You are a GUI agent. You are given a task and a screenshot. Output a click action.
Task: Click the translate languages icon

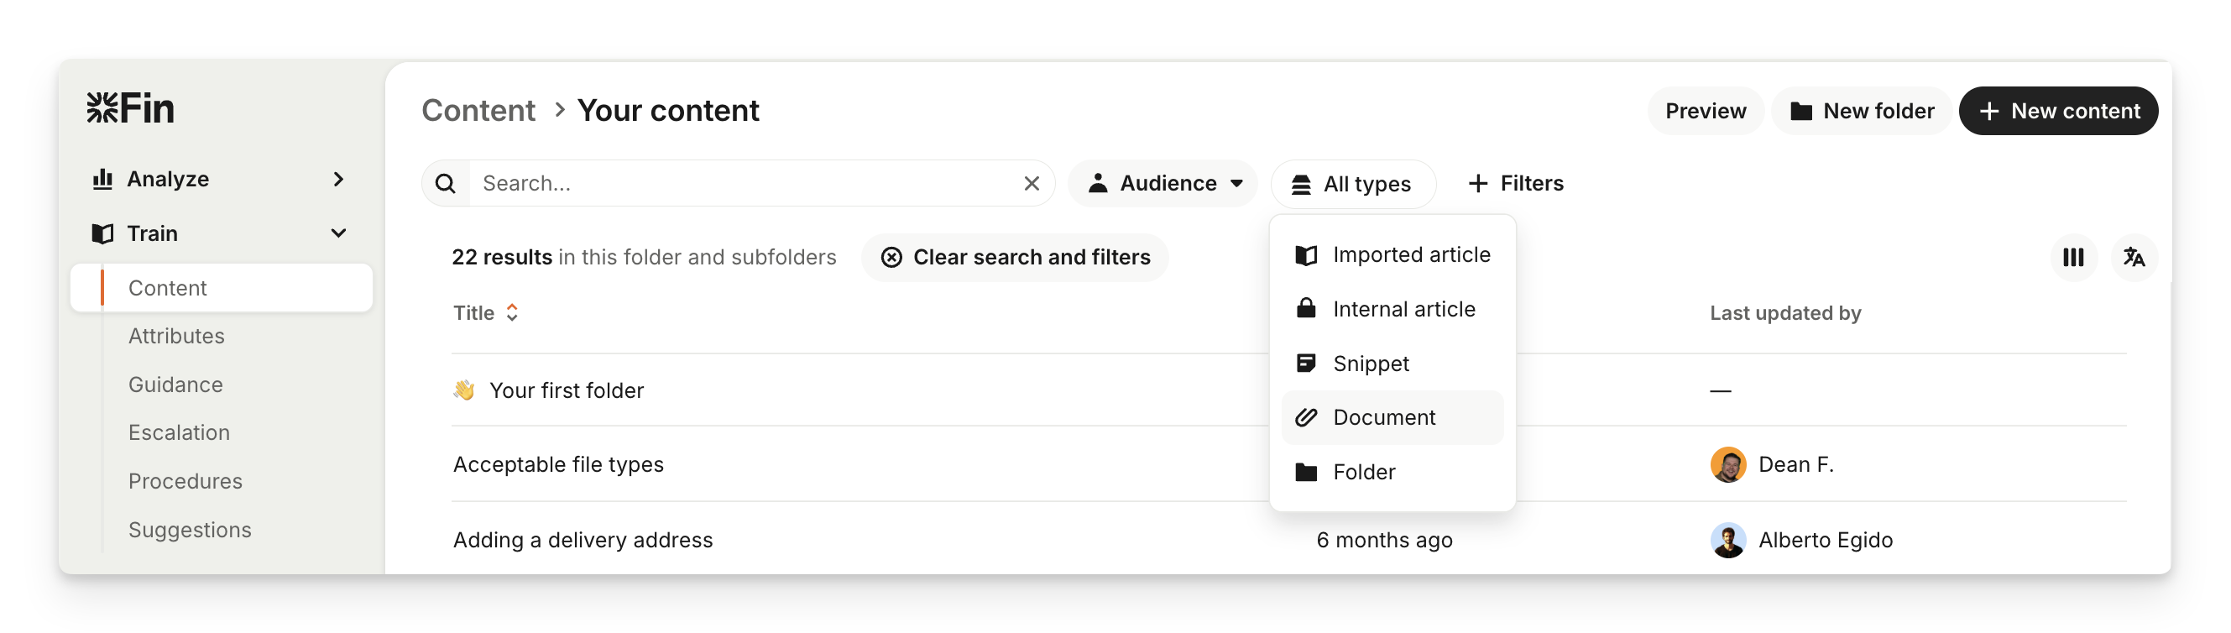(x=2133, y=257)
